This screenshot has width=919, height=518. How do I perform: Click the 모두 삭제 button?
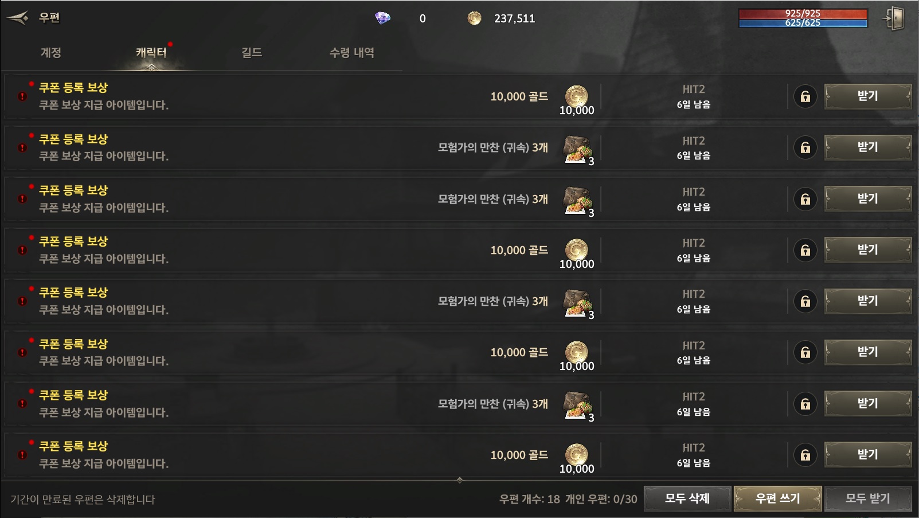[x=687, y=498]
